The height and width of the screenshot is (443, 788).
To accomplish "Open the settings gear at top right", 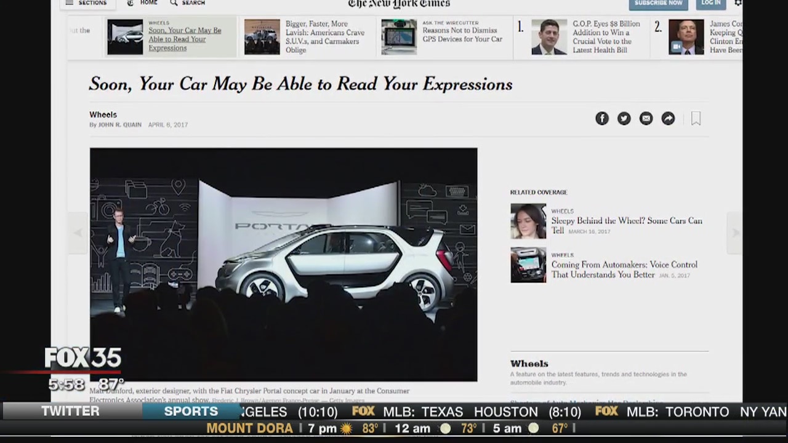I will pos(738,3).
